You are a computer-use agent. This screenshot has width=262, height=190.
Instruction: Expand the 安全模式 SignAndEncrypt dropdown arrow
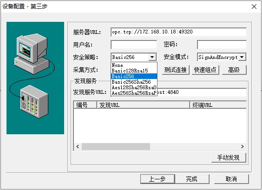pos(242,57)
